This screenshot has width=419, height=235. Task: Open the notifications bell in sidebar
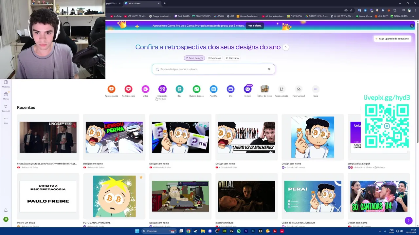[6, 210]
